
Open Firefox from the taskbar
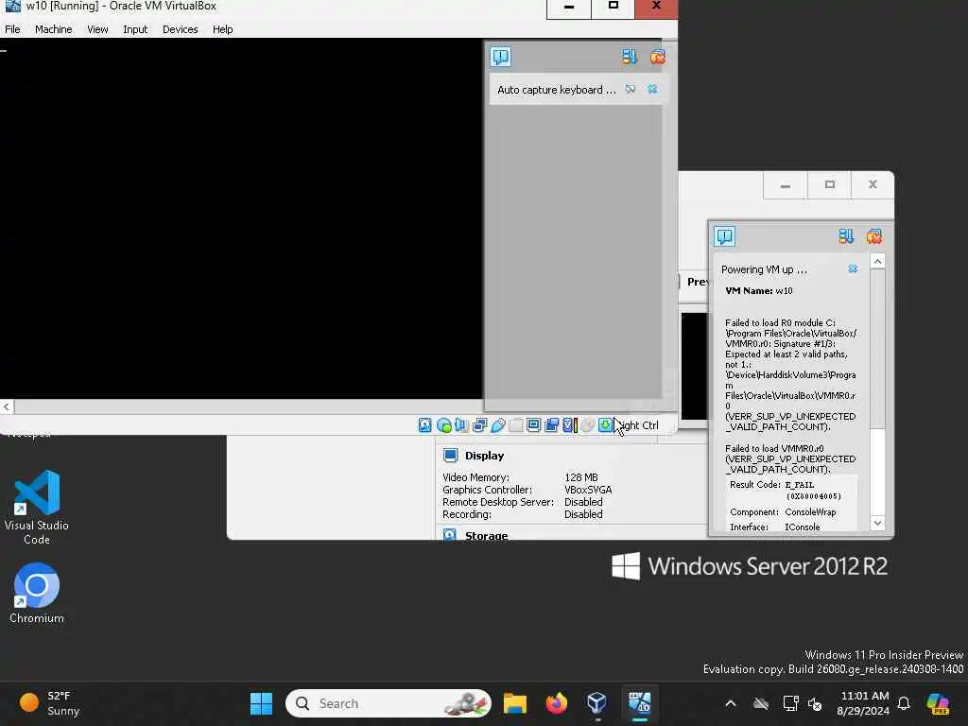point(556,703)
